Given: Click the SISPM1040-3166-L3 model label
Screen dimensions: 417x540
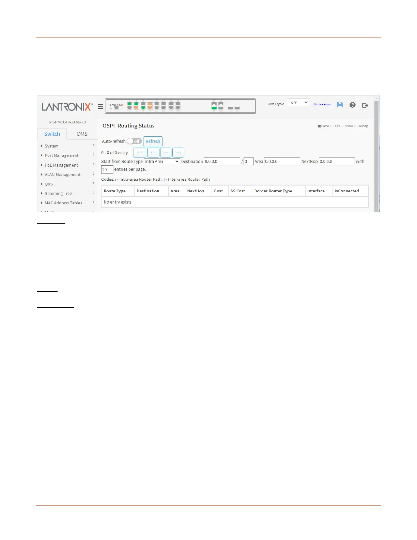Looking at the screenshot, I should 67,122.
